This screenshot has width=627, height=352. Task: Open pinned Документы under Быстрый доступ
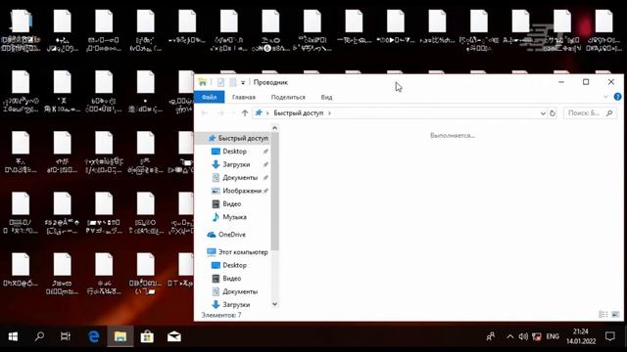click(239, 178)
